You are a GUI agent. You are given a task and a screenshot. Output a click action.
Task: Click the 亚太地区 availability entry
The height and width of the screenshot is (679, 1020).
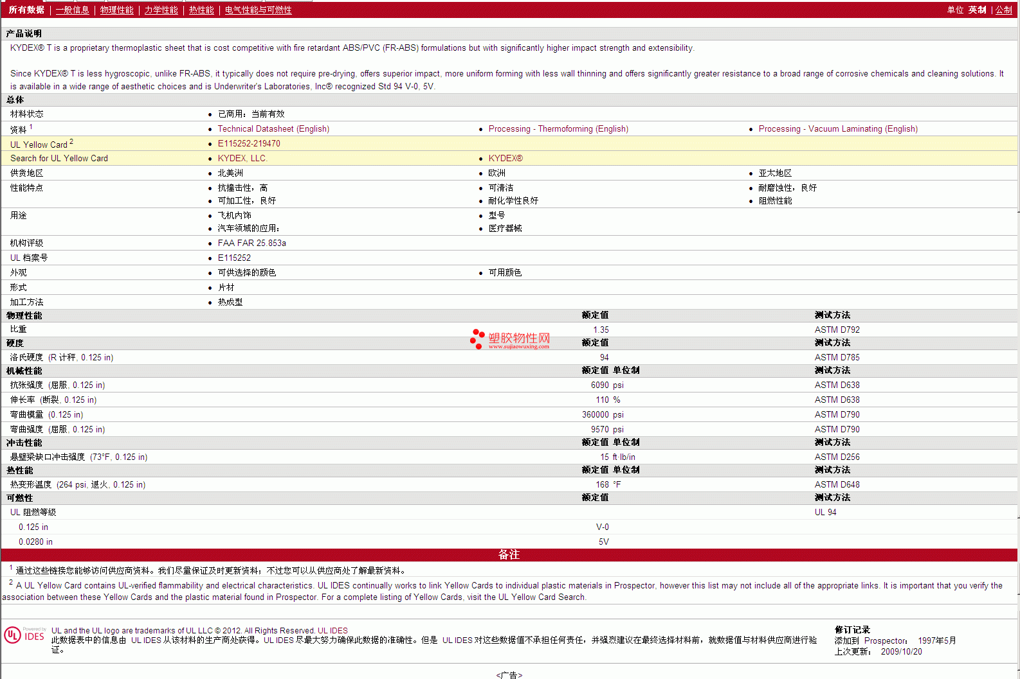pyautogui.click(x=776, y=173)
